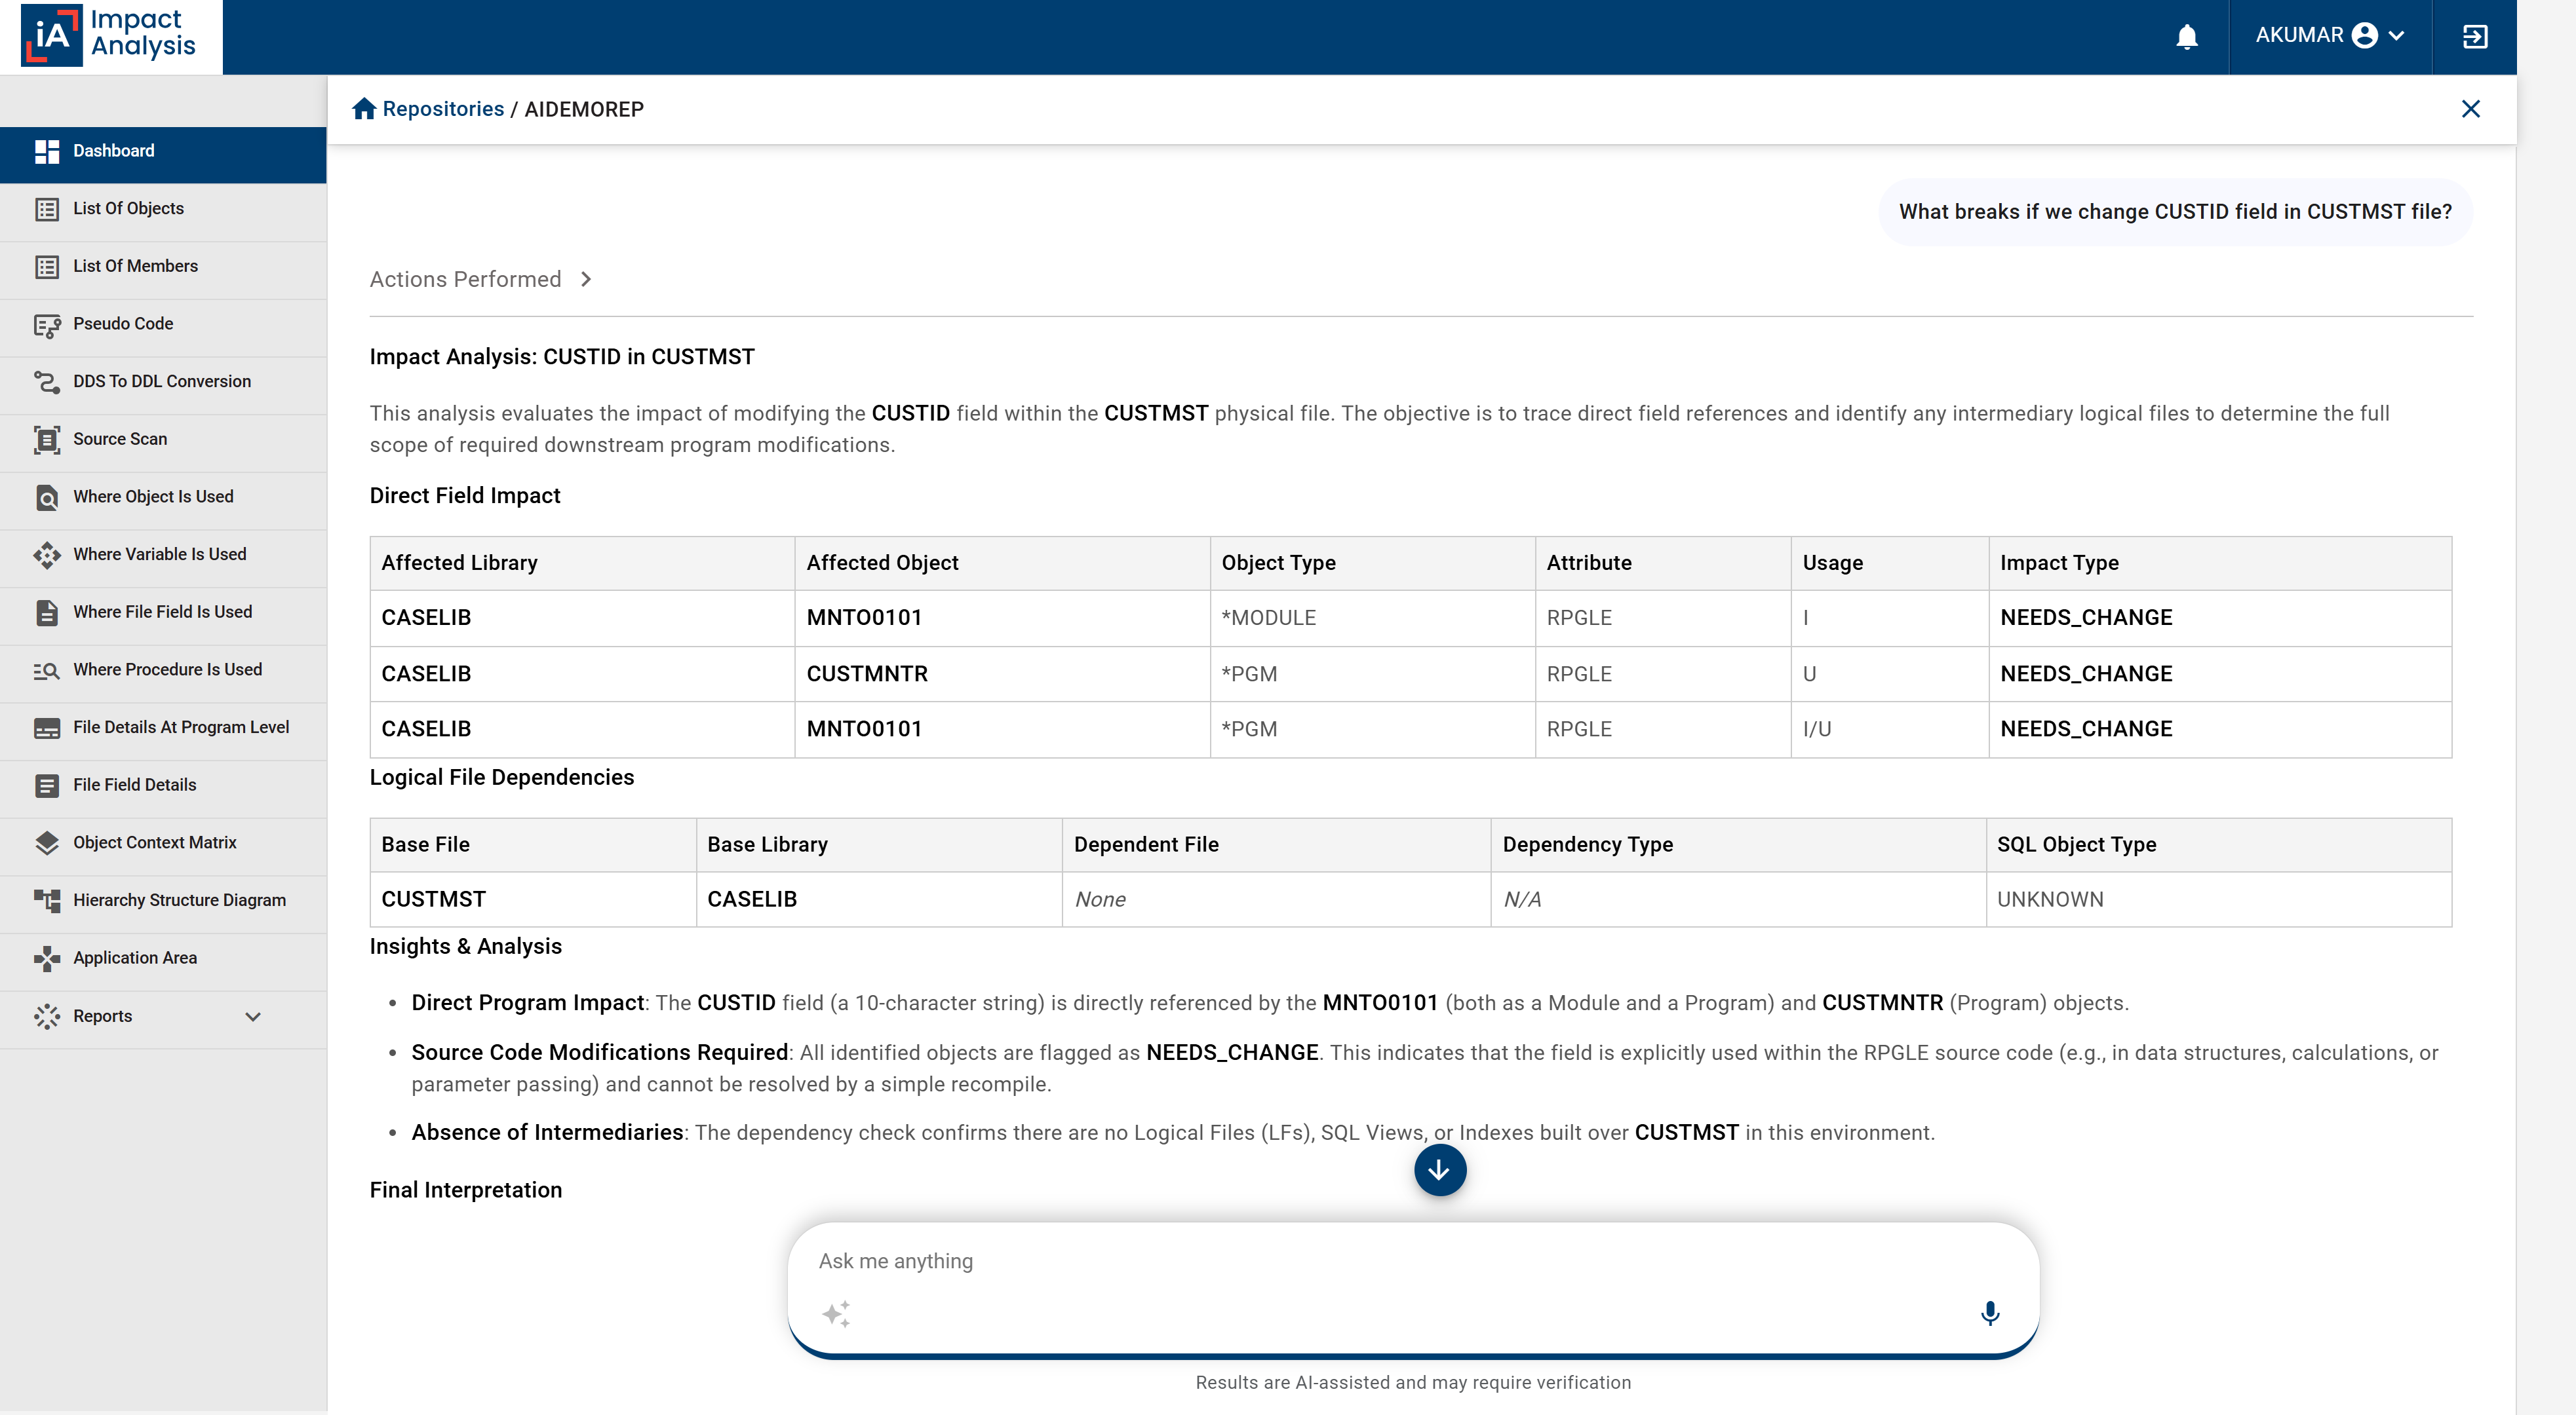2576x1415 pixels.
Task: Click the Hierarchy Structure Diagram icon
Action: [x=47, y=900]
